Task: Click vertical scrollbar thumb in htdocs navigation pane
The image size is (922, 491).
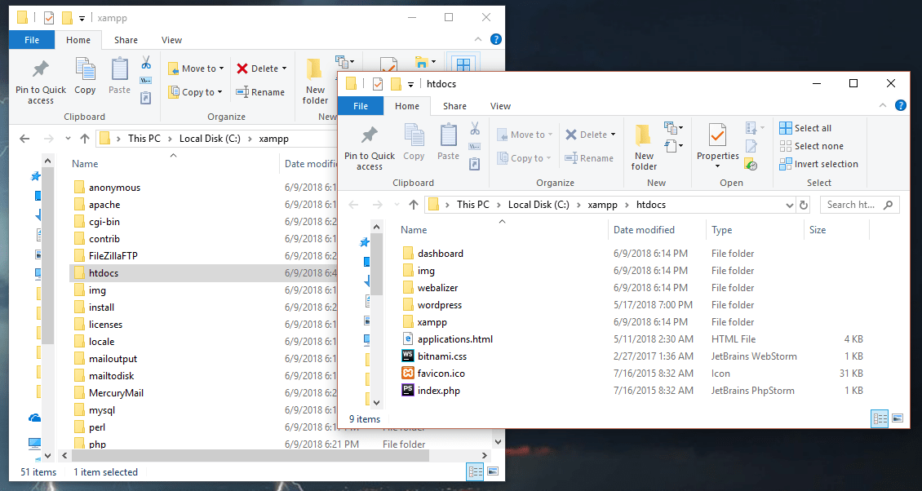Action: pos(376,265)
